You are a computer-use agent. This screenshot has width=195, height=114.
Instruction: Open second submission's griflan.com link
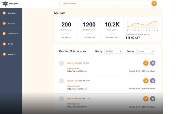(x=77, y=89)
